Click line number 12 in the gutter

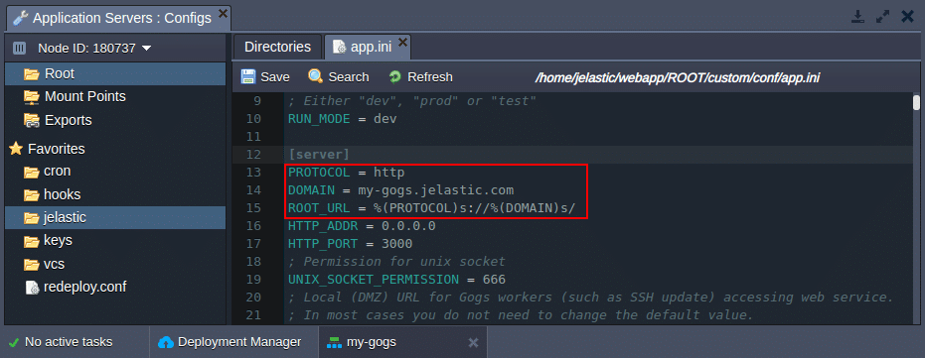coord(253,155)
